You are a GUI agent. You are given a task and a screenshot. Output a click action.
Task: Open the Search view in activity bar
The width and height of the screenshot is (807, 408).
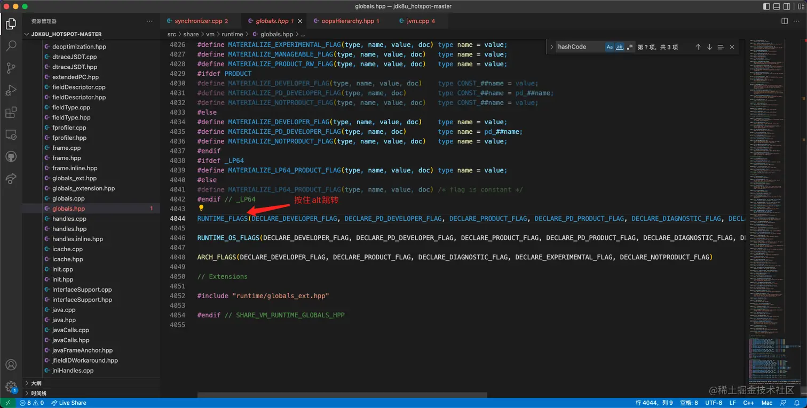click(x=11, y=46)
